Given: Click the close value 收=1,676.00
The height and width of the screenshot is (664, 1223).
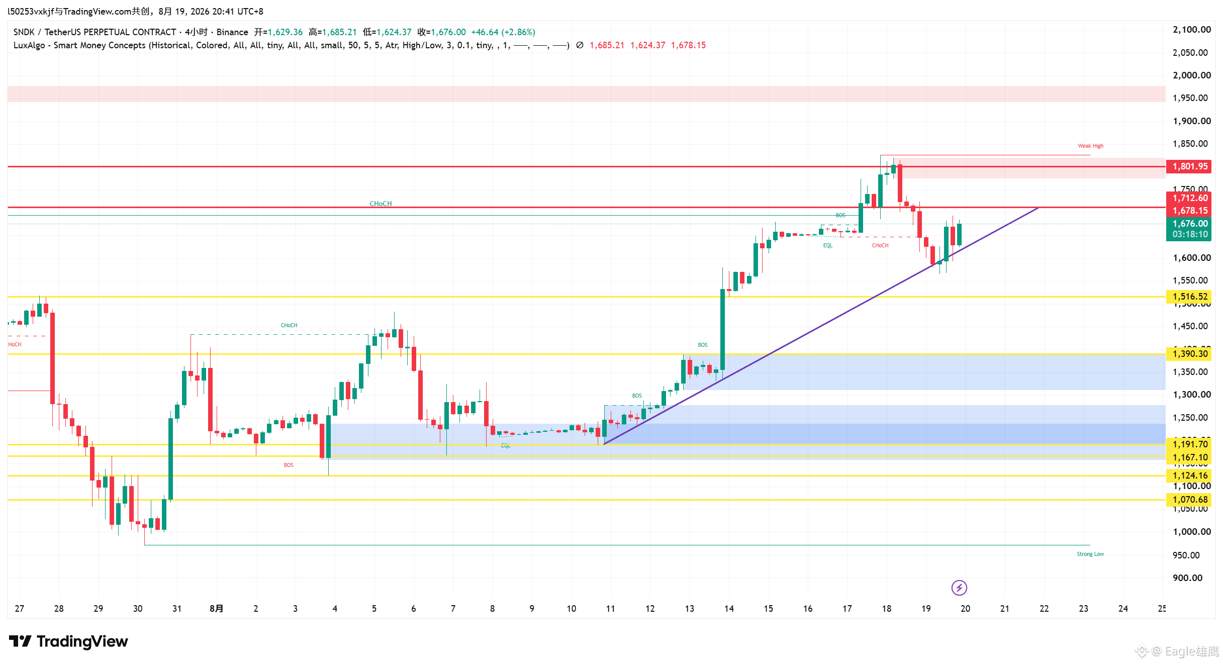Looking at the screenshot, I should pyautogui.click(x=441, y=32).
